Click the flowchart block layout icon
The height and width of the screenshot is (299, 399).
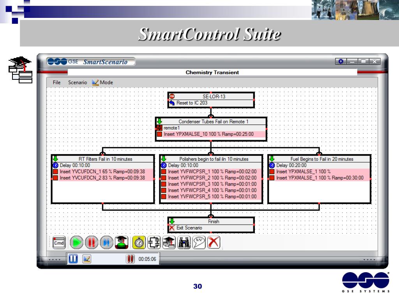(154, 243)
